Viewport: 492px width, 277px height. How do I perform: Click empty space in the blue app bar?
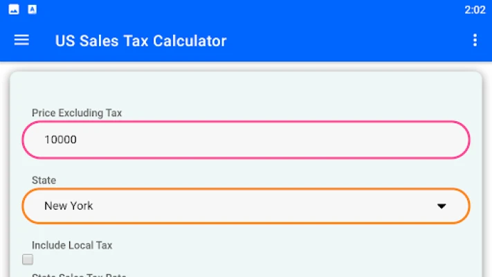pos(345,40)
